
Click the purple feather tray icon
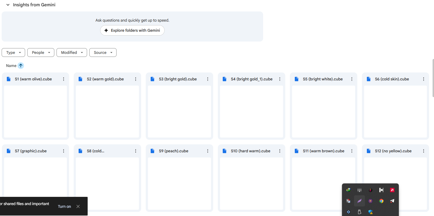pyautogui.click(x=359, y=201)
